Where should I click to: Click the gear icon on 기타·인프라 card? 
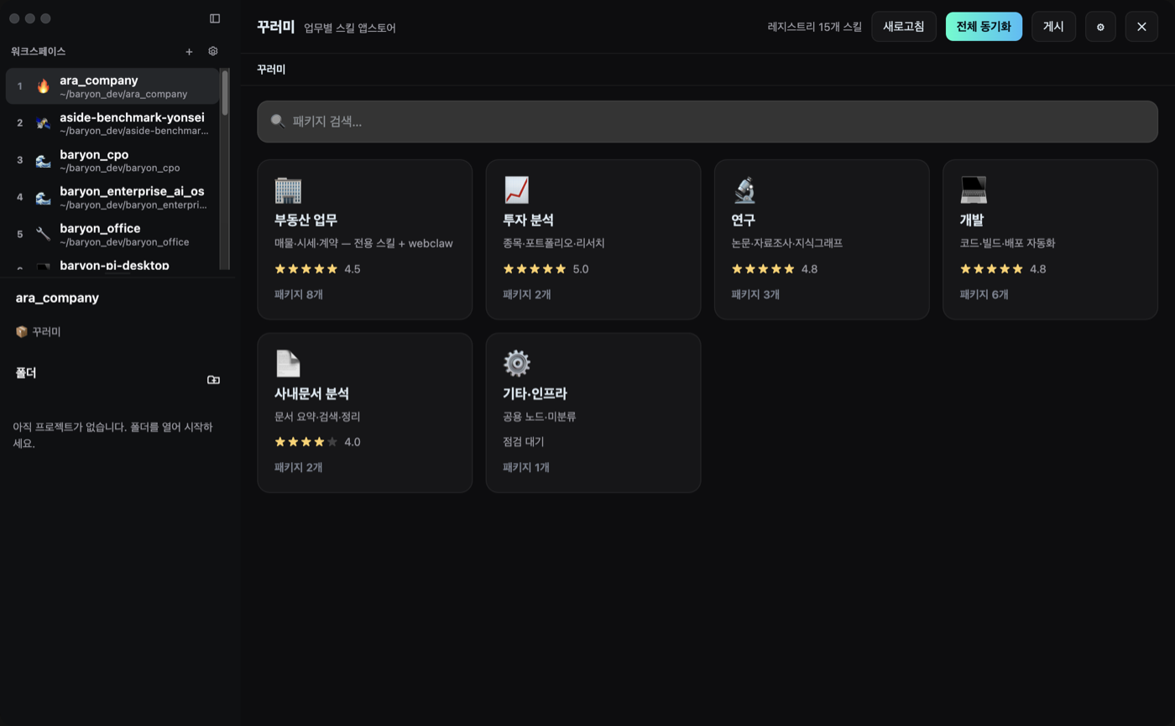click(x=516, y=363)
